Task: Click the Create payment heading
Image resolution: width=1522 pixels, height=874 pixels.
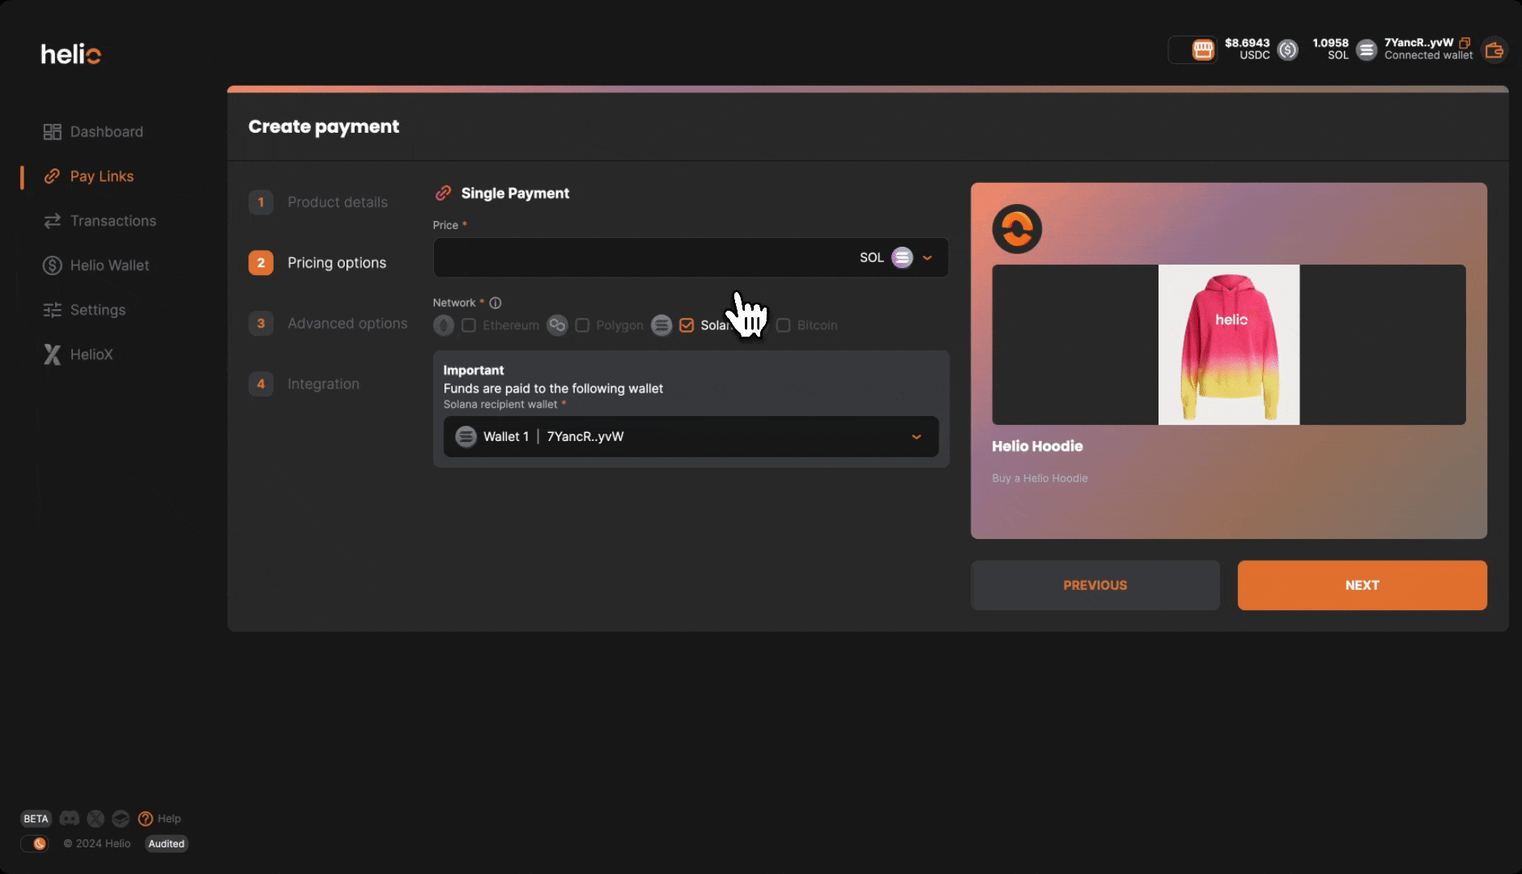Action: click(324, 127)
